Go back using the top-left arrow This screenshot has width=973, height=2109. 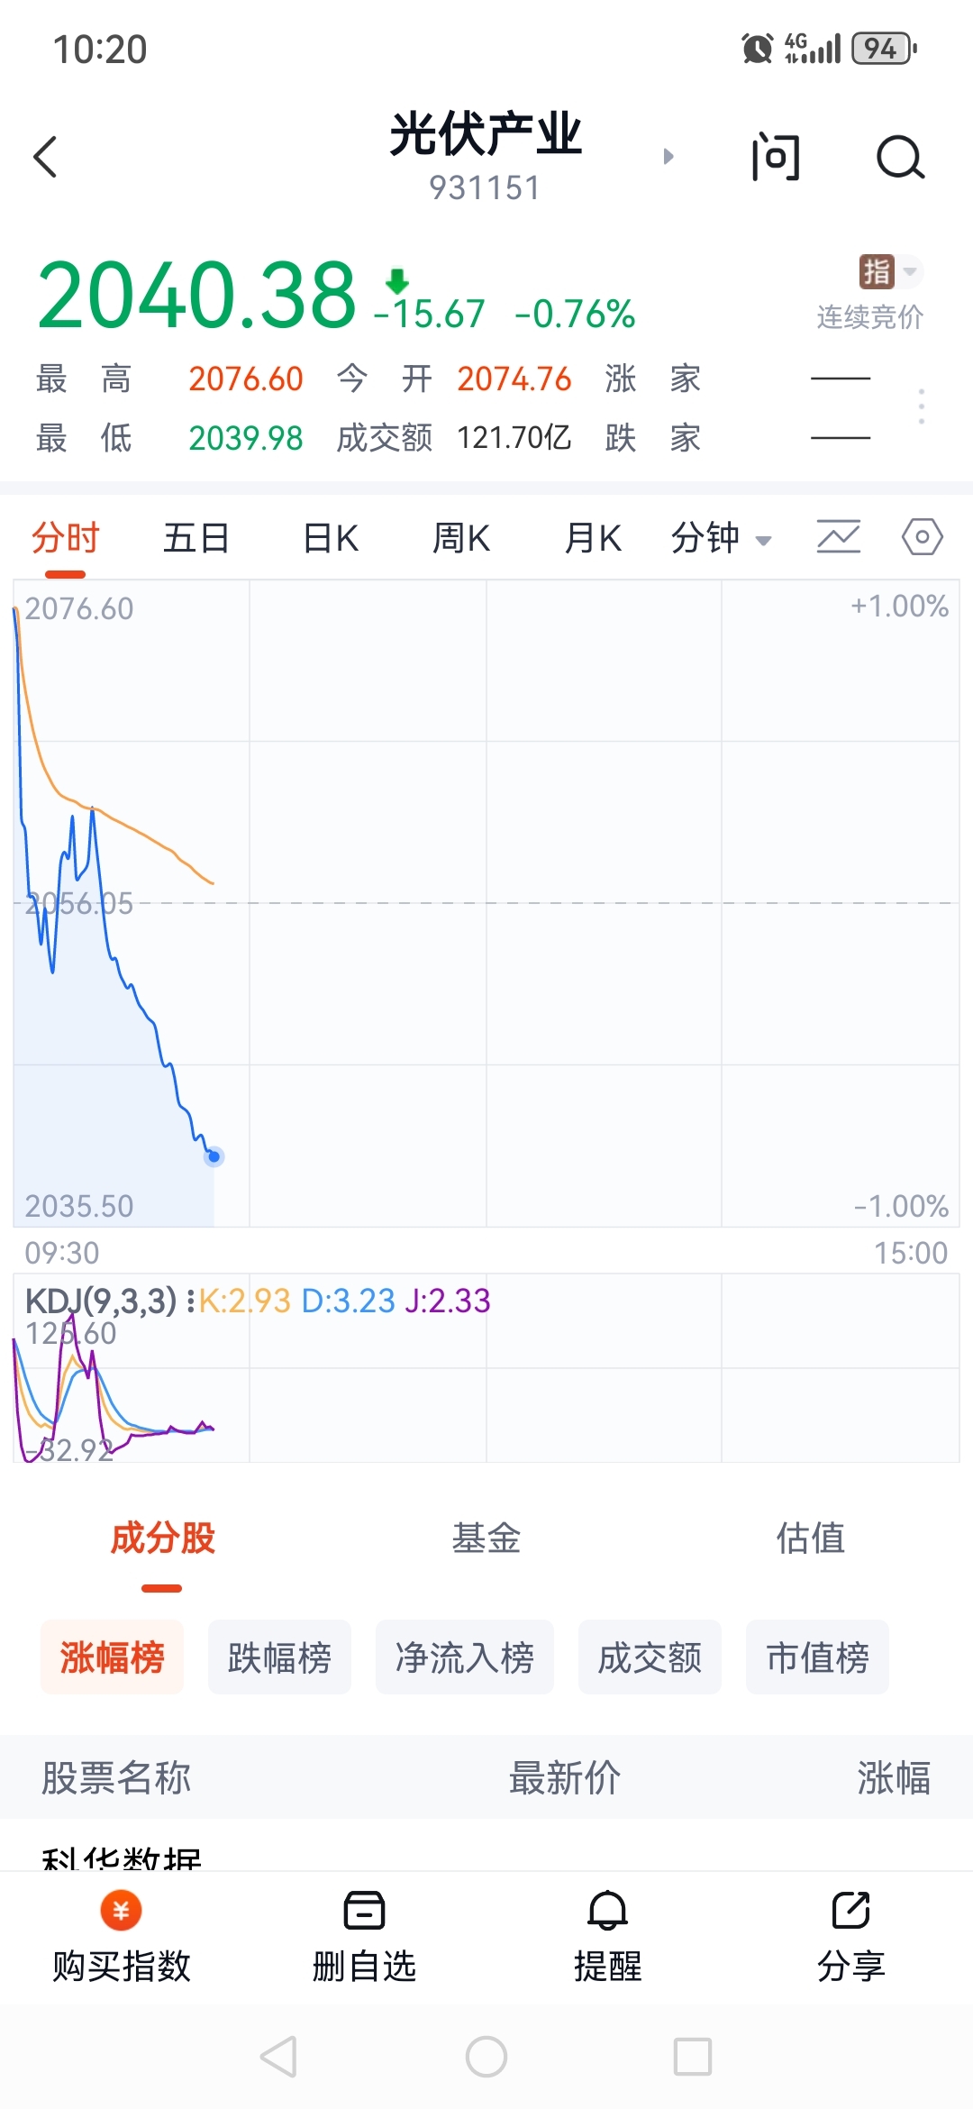coord(45,157)
